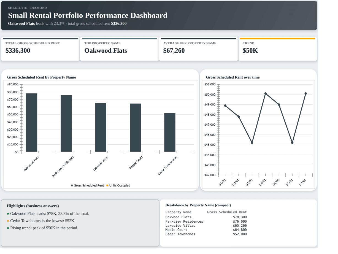Select the 04/01 peak data point
The width and height of the screenshot is (338, 254).
coord(266,93)
